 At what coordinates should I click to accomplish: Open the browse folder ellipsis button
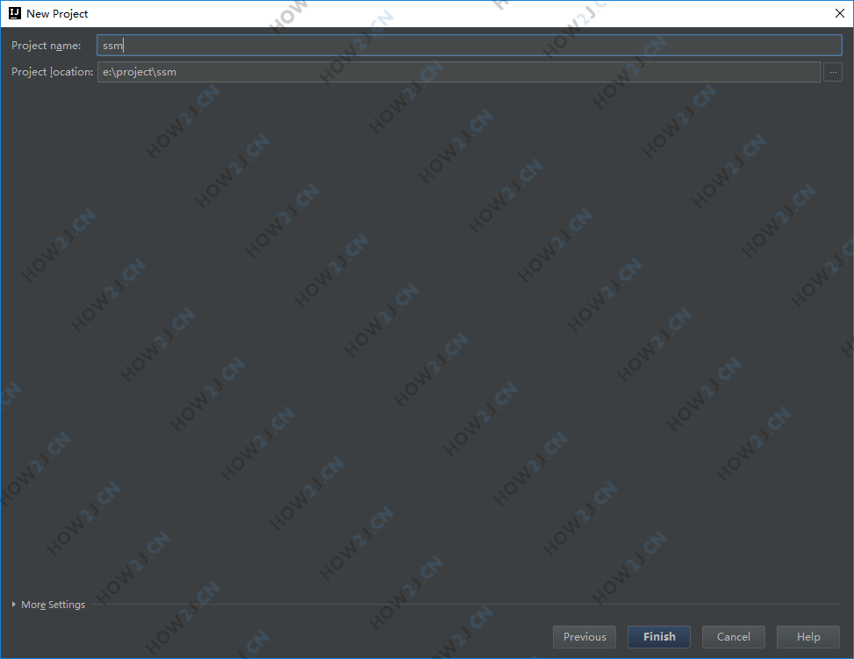(833, 72)
